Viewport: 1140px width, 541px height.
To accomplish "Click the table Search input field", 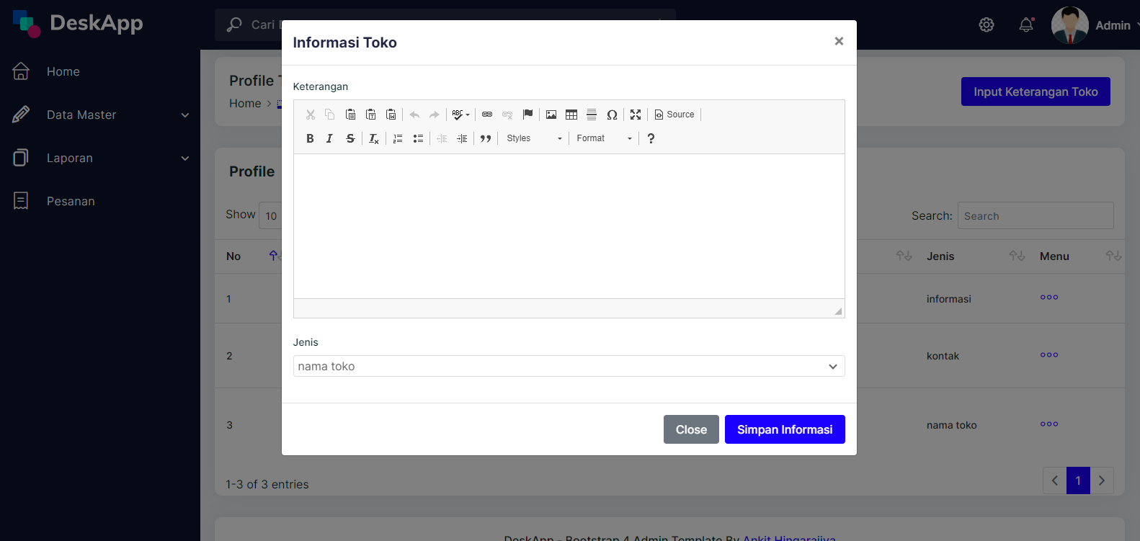I will [1036, 215].
